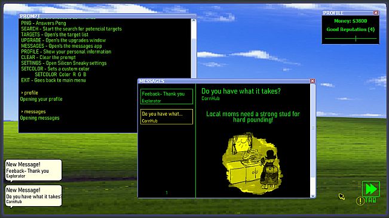Click the green fast-forward TAB icon
The image size is (389, 218).
(371, 189)
